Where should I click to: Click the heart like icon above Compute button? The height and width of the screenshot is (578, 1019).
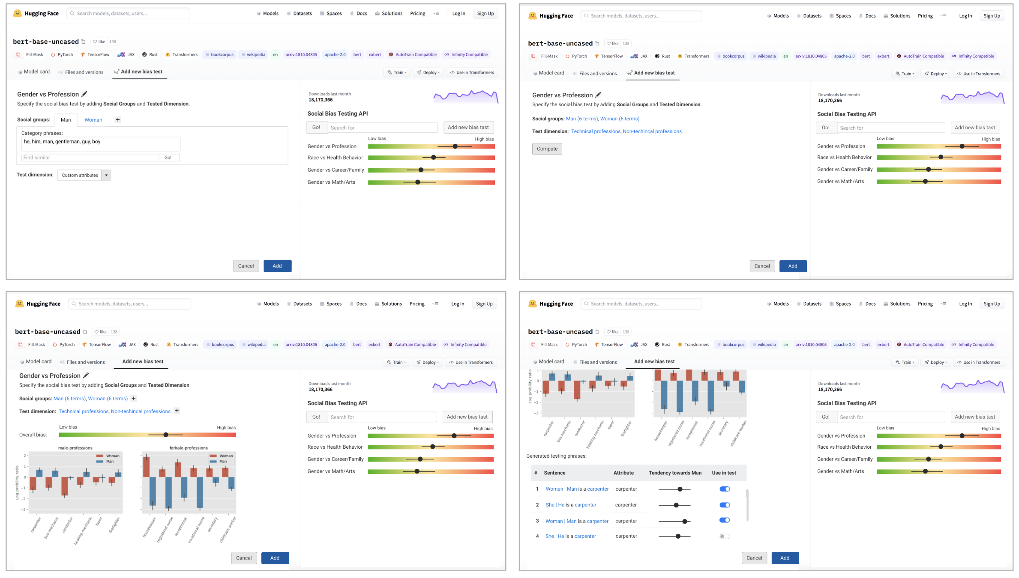coord(608,44)
